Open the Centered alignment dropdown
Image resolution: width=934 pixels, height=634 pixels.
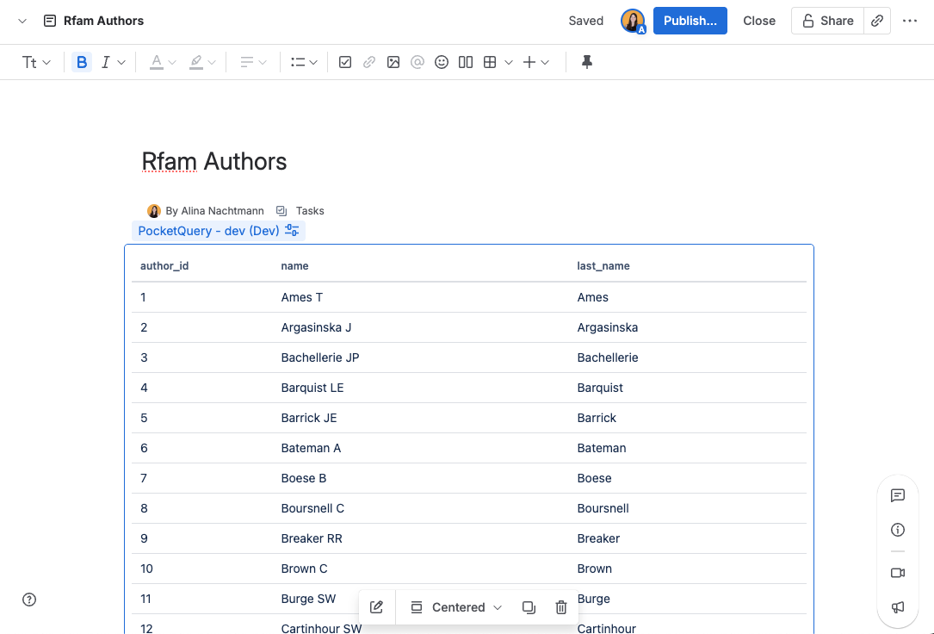pos(455,607)
